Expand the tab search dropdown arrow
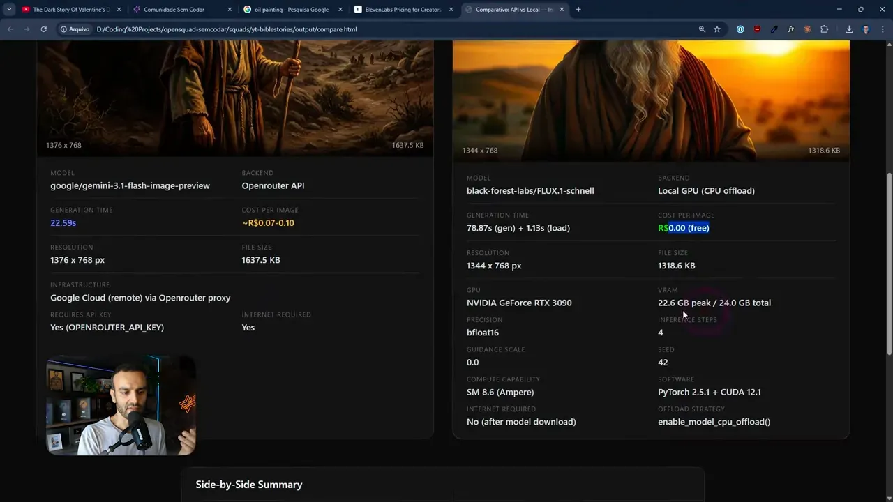893x502 pixels. click(x=9, y=10)
